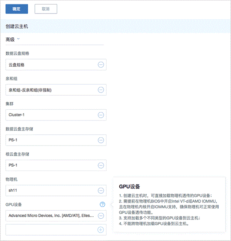Clear the 亲和组-反亲和组(非强制) entry via minus icon
This screenshot has height=241, width=231.
click(101, 90)
